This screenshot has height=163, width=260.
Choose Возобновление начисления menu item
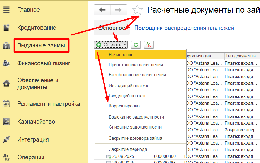140,75
